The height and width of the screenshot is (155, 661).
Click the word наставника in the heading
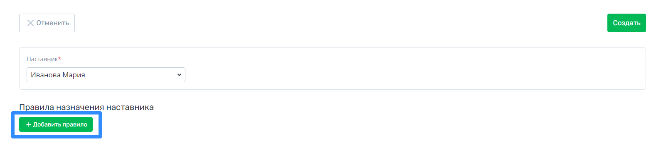pyautogui.click(x=130, y=107)
